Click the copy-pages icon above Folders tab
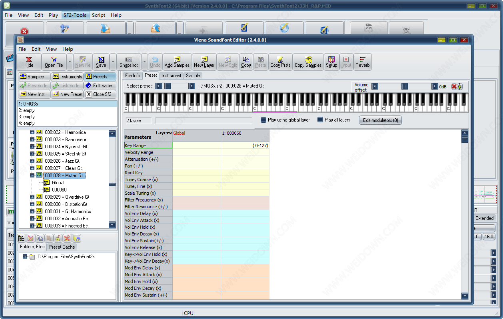The width and height of the screenshot is (503, 319). pyautogui.click(x=40, y=238)
